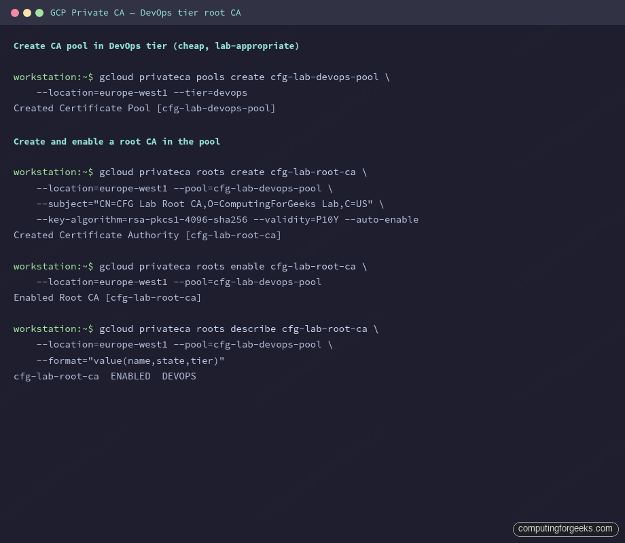Click the terminal title bar text

coord(144,12)
